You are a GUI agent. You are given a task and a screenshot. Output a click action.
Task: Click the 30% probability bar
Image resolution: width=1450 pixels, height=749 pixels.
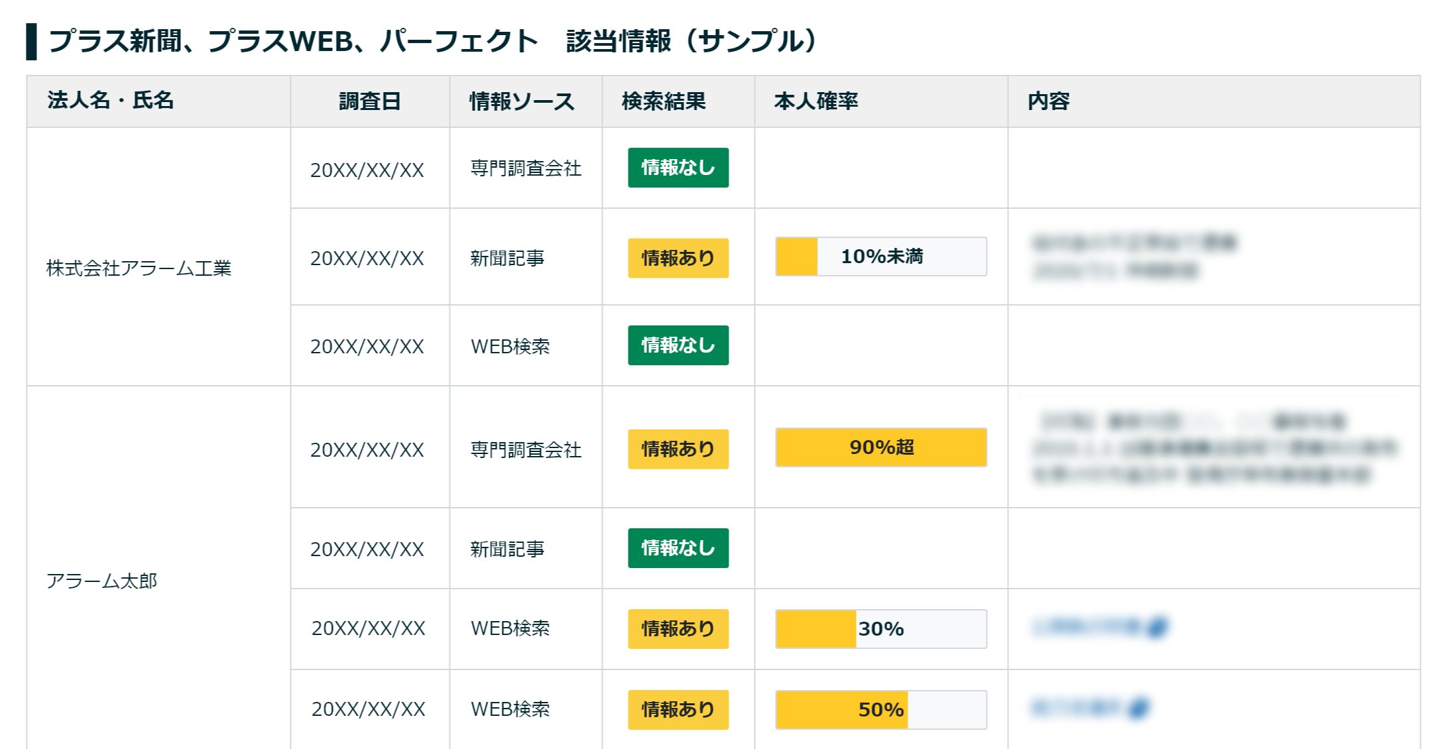[x=880, y=628]
